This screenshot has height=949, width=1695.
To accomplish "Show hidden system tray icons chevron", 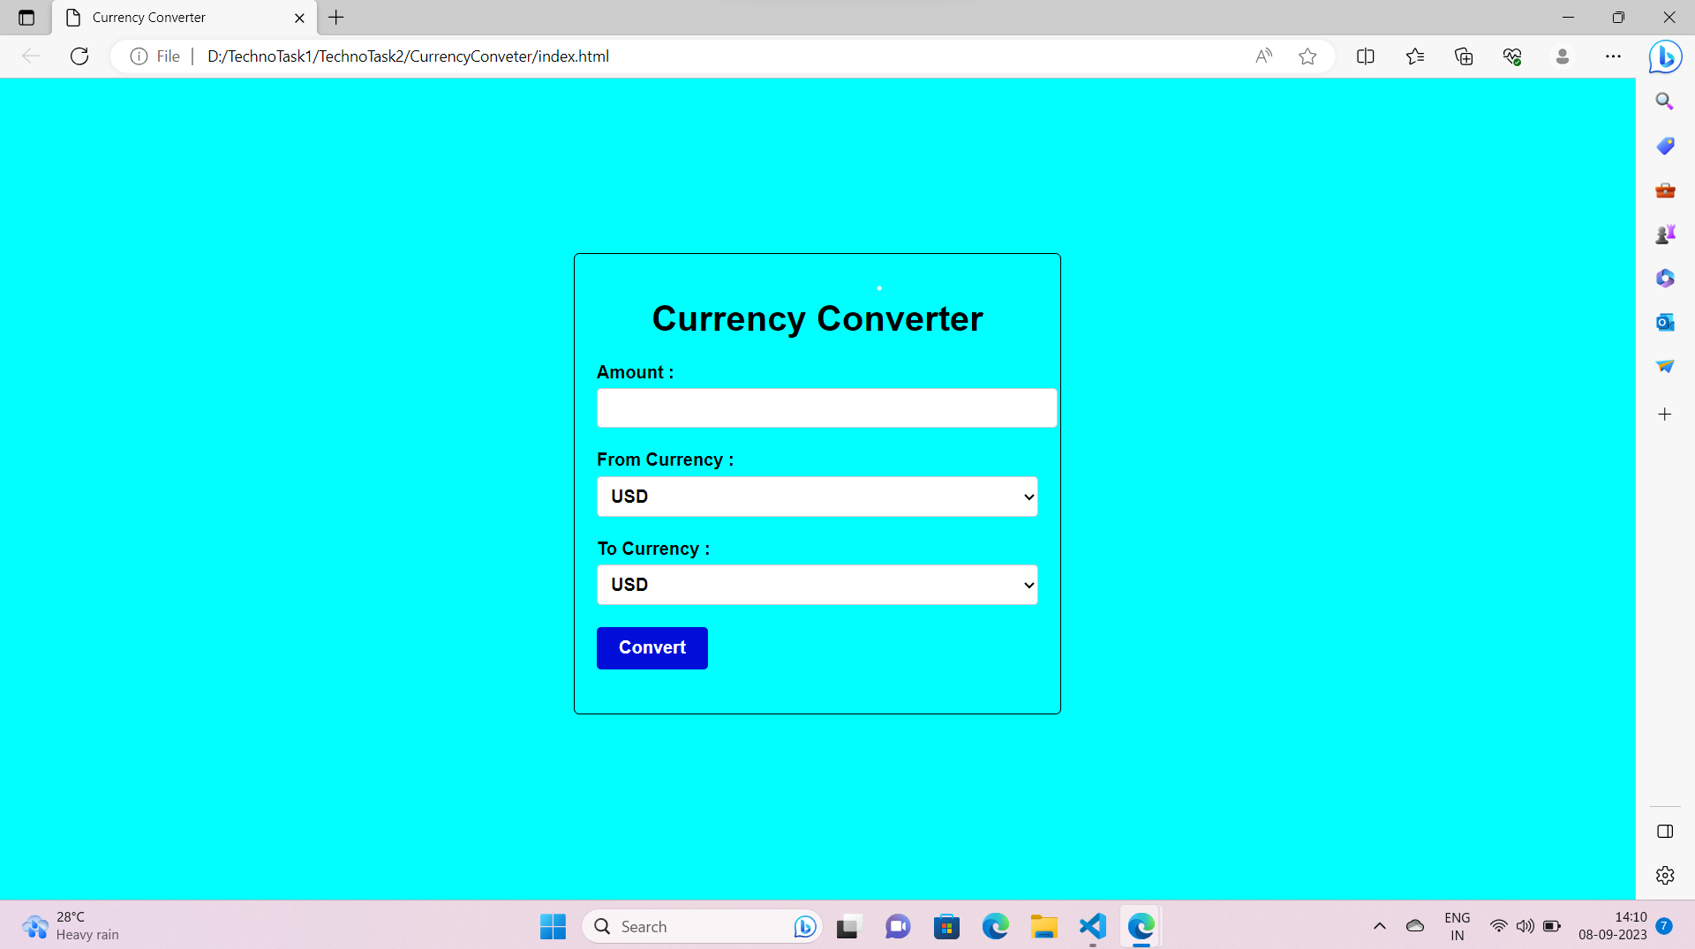I will click(1379, 926).
